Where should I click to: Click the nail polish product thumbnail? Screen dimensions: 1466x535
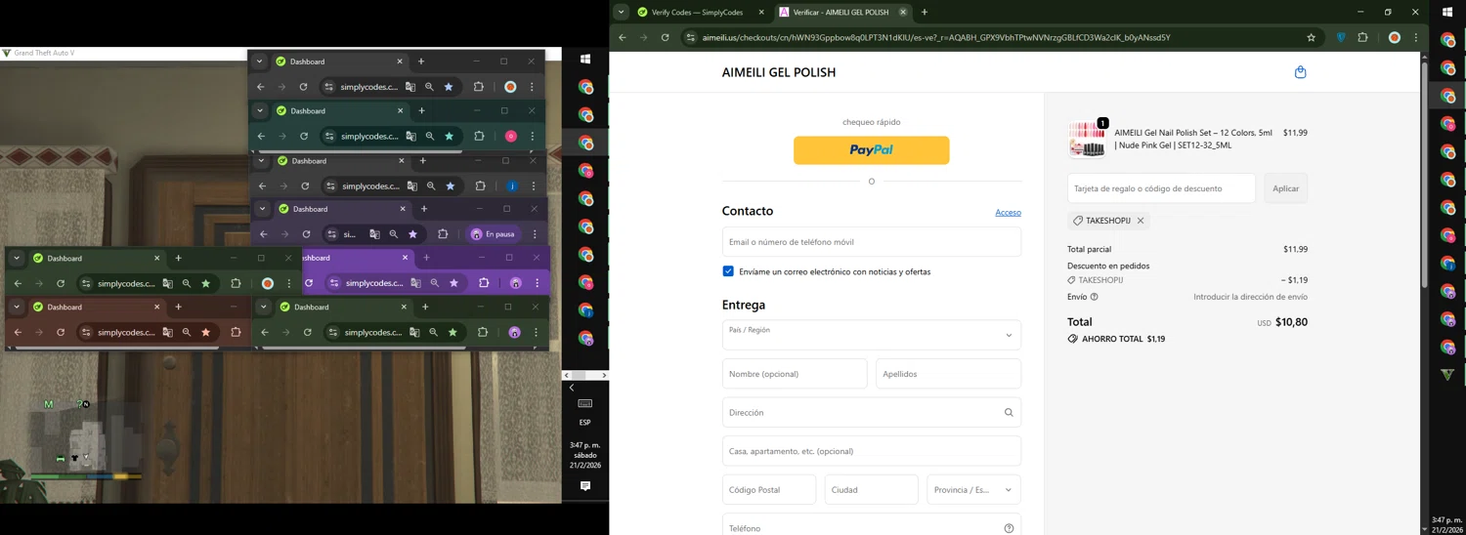(x=1087, y=139)
